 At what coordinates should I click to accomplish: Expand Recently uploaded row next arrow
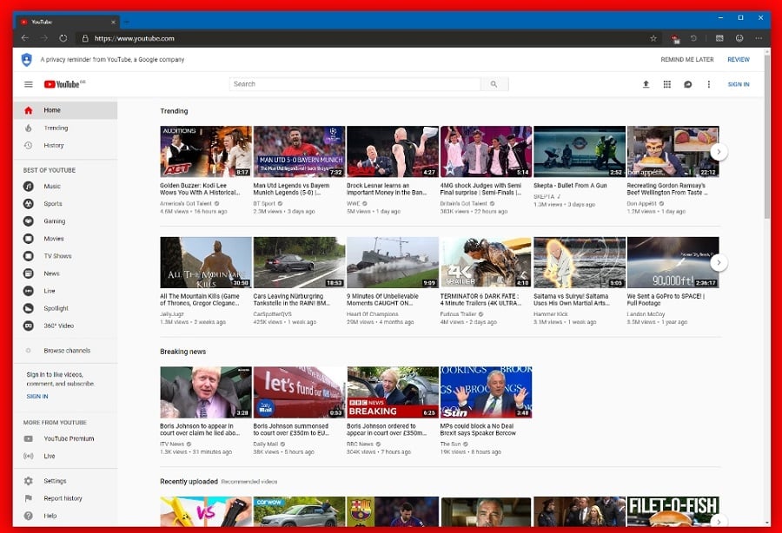coord(719,521)
